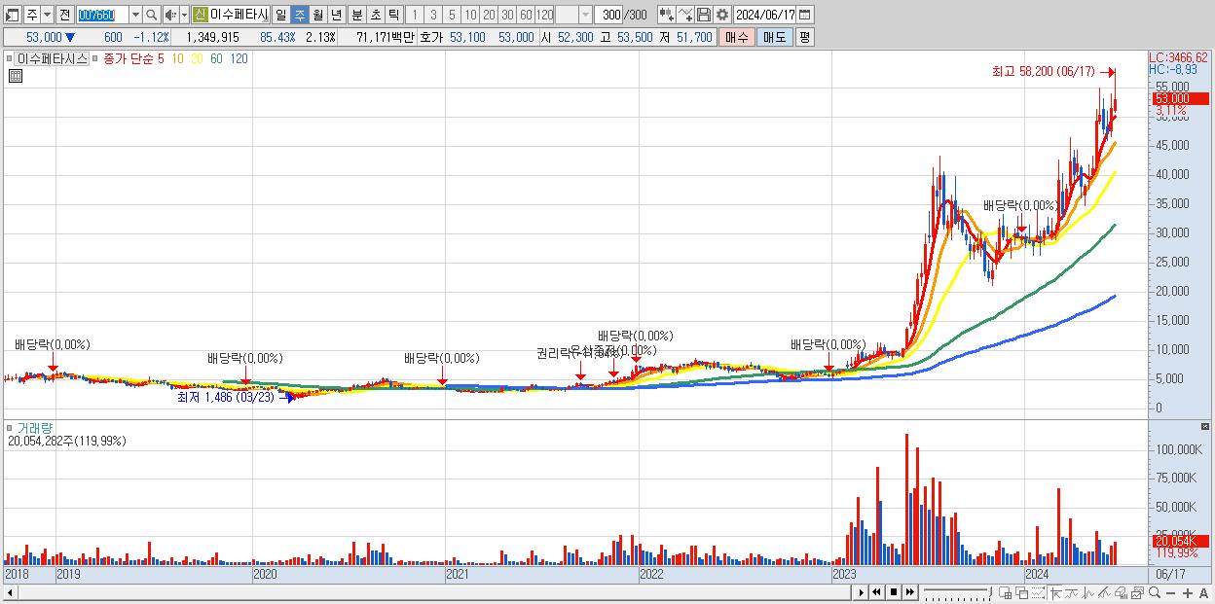Select the trend line drawing tool icon
The image size is (1215, 604).
coord(1072,592)
